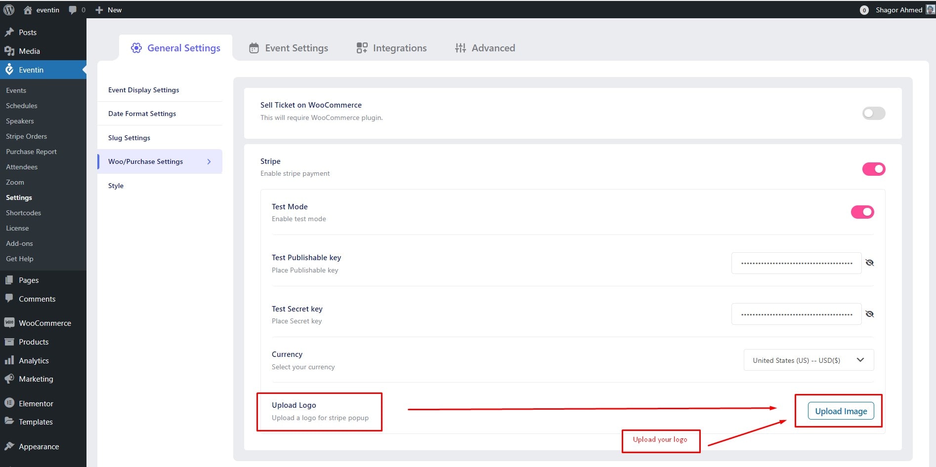The height and width of the screenshot is (467, 936).
Task: Switch to the Event Settings tab
Action: 289,48
